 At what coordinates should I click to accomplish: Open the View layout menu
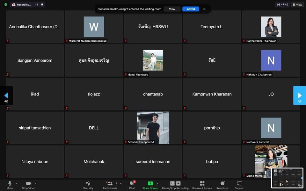point(297,4)
